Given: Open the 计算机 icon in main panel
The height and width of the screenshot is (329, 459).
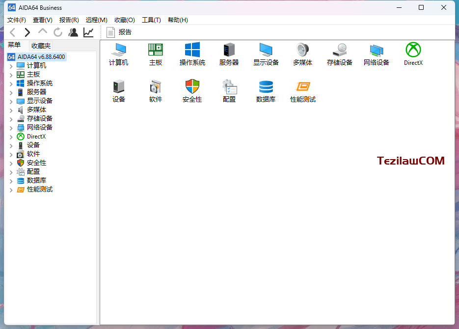Looking at the screenshot, I should [x=119, y=54].
